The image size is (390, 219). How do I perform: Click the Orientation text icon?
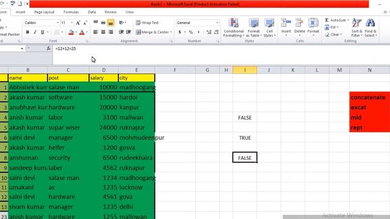tap(121, 23)
